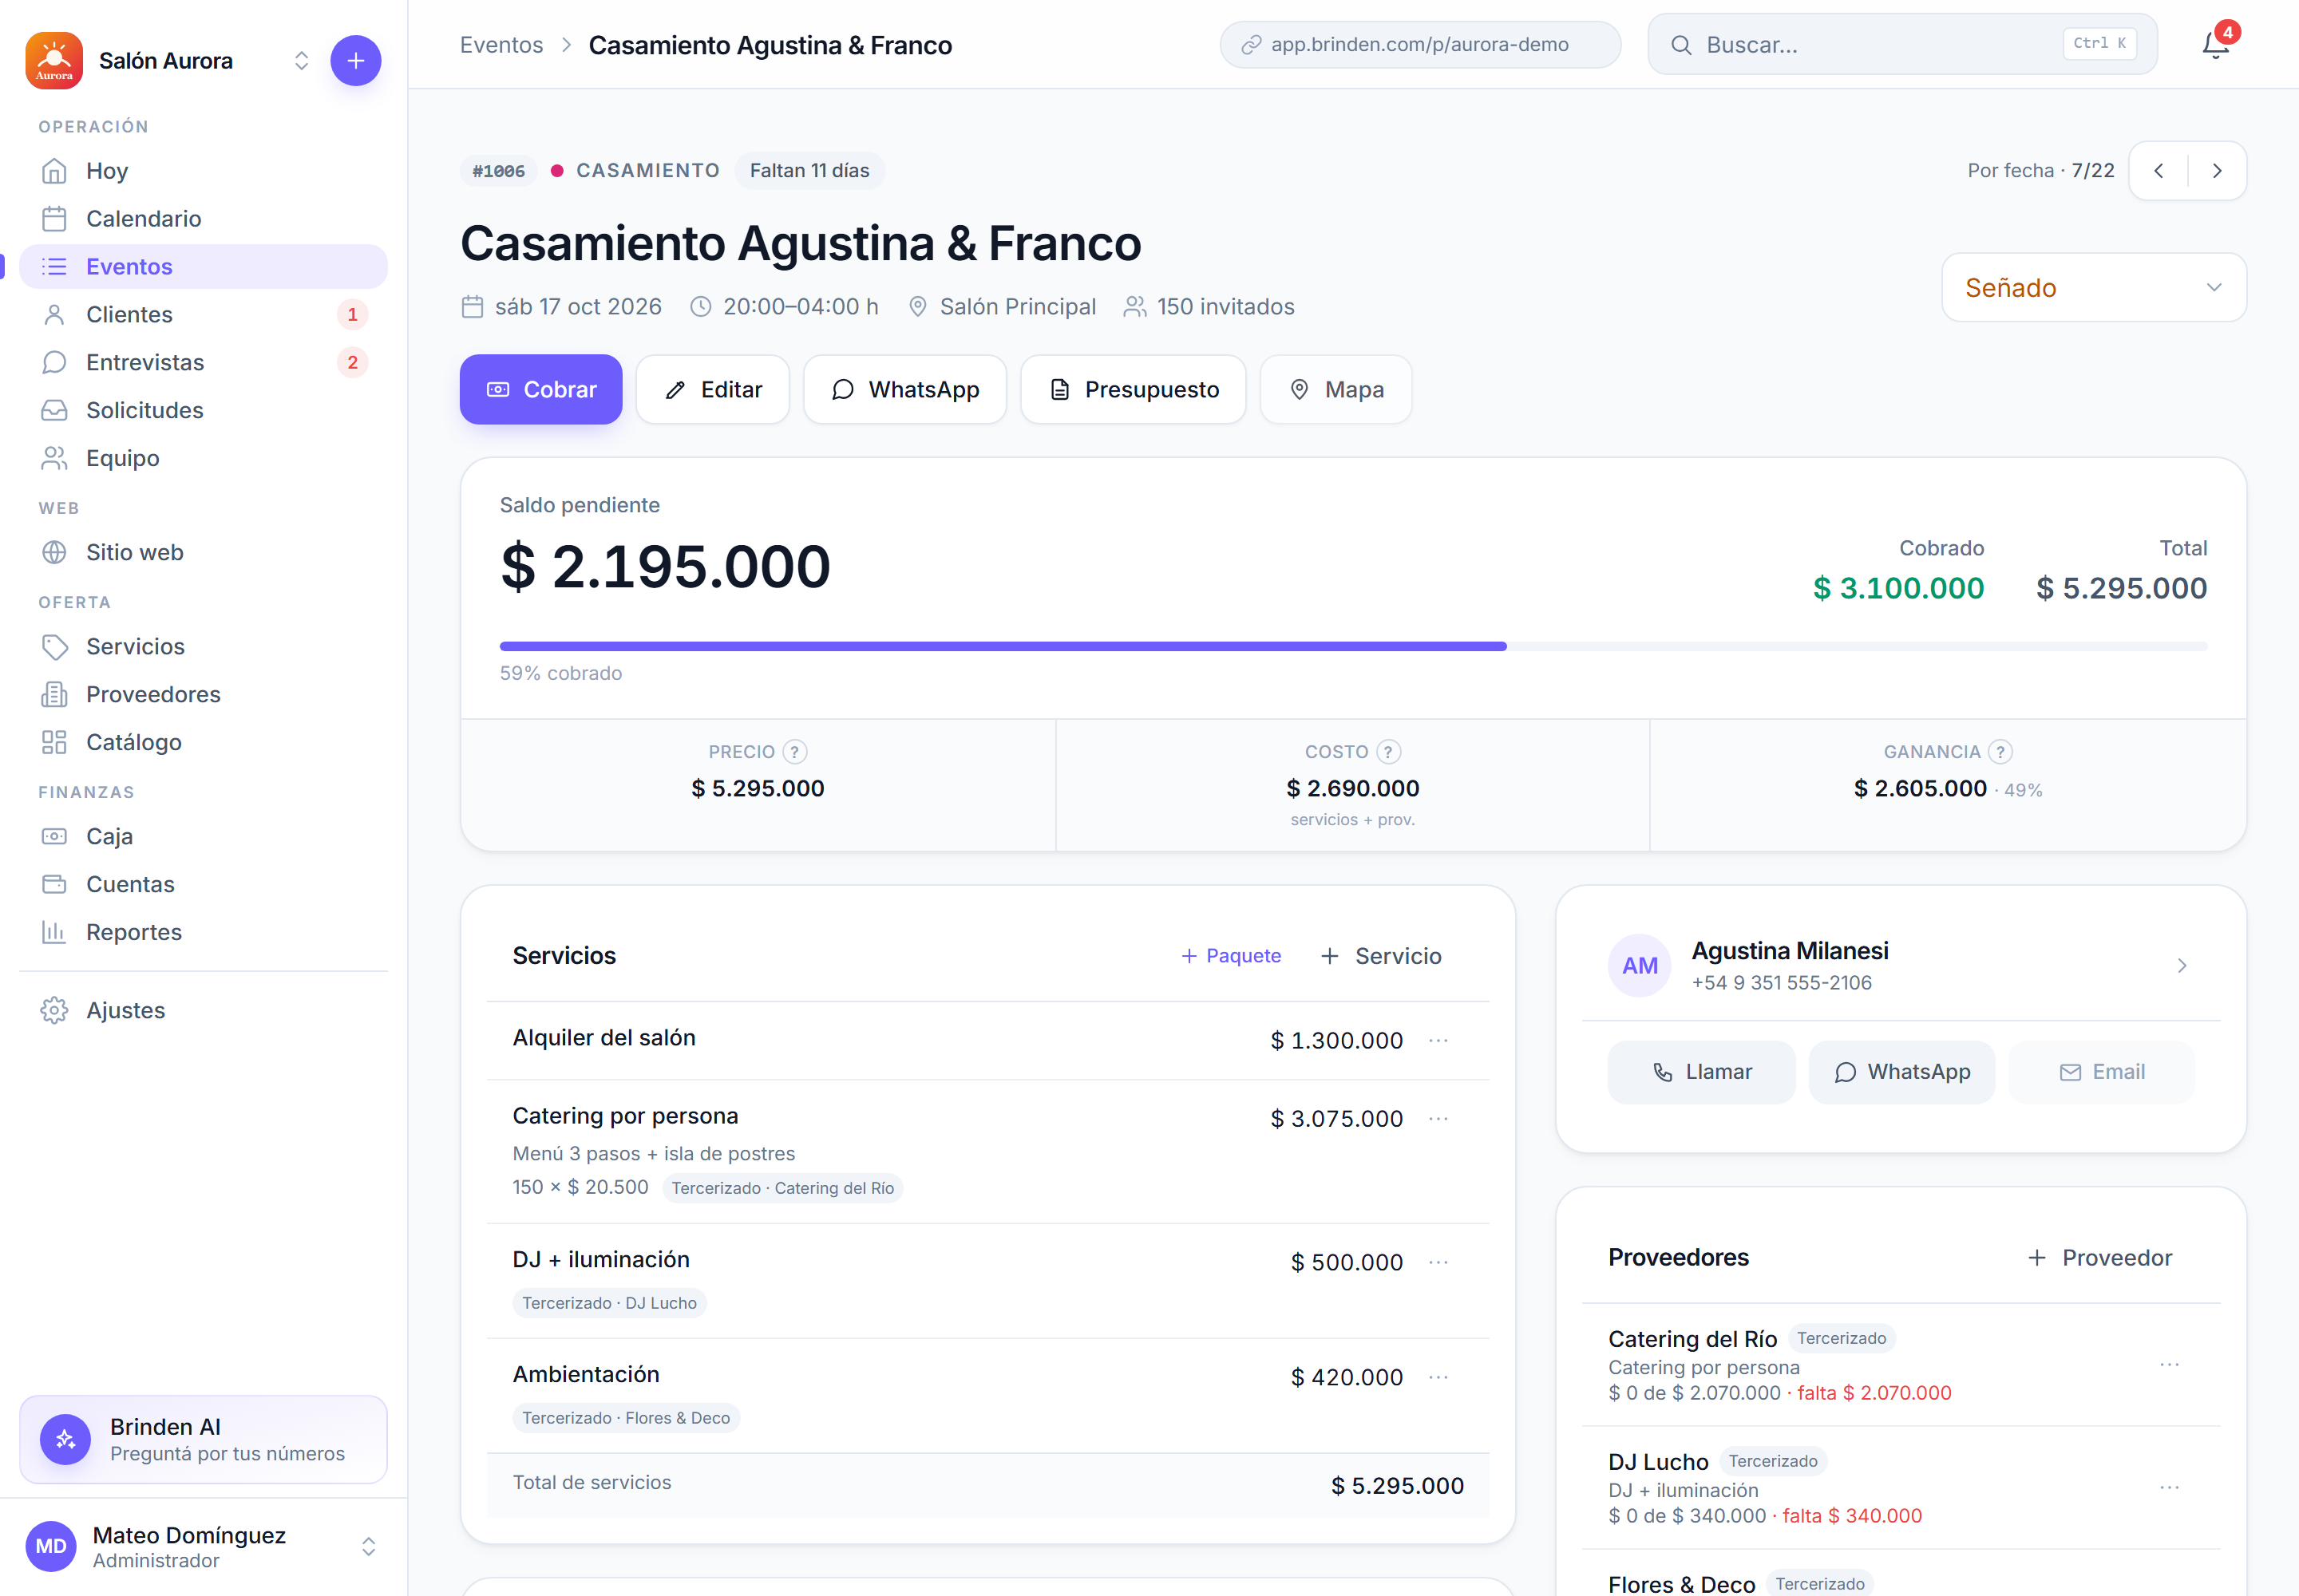Click the WhatsApp button in event actions
The height and width of the screenshot is (1596, 2299).
905,390
